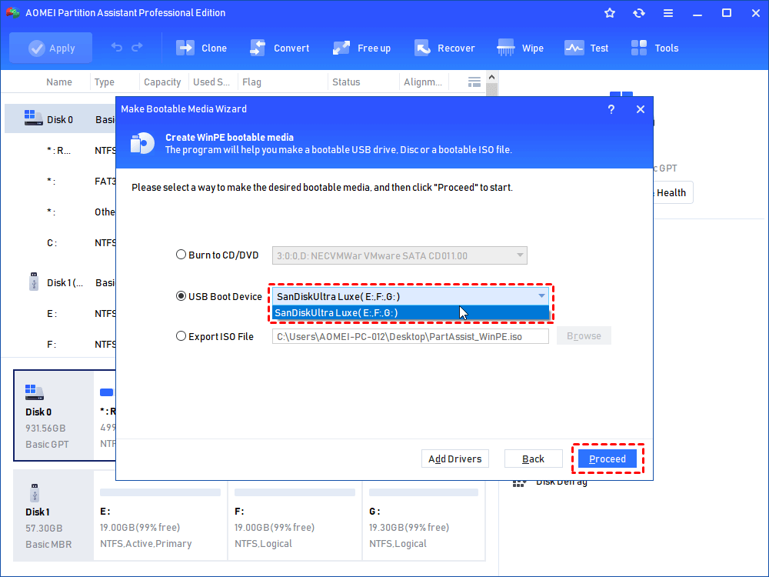Click the wizard help question mark
Image resolution: width=769 pixels, height=577 pixels.
click(611, 109)
